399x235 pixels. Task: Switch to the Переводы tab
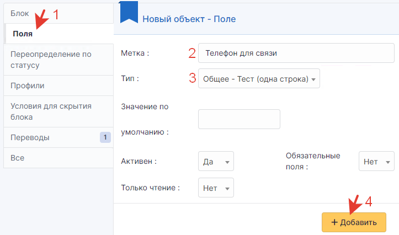click(58, 137)
